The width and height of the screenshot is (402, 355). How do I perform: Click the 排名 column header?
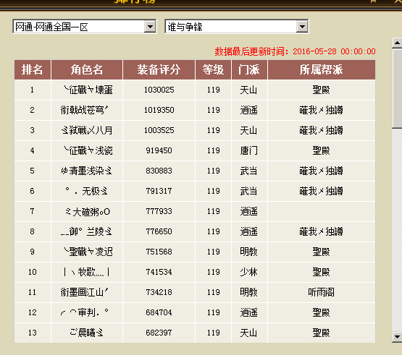tap(33, 69)
